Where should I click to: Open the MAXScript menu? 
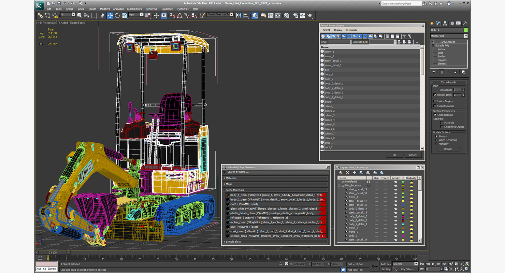pos(183,9)
